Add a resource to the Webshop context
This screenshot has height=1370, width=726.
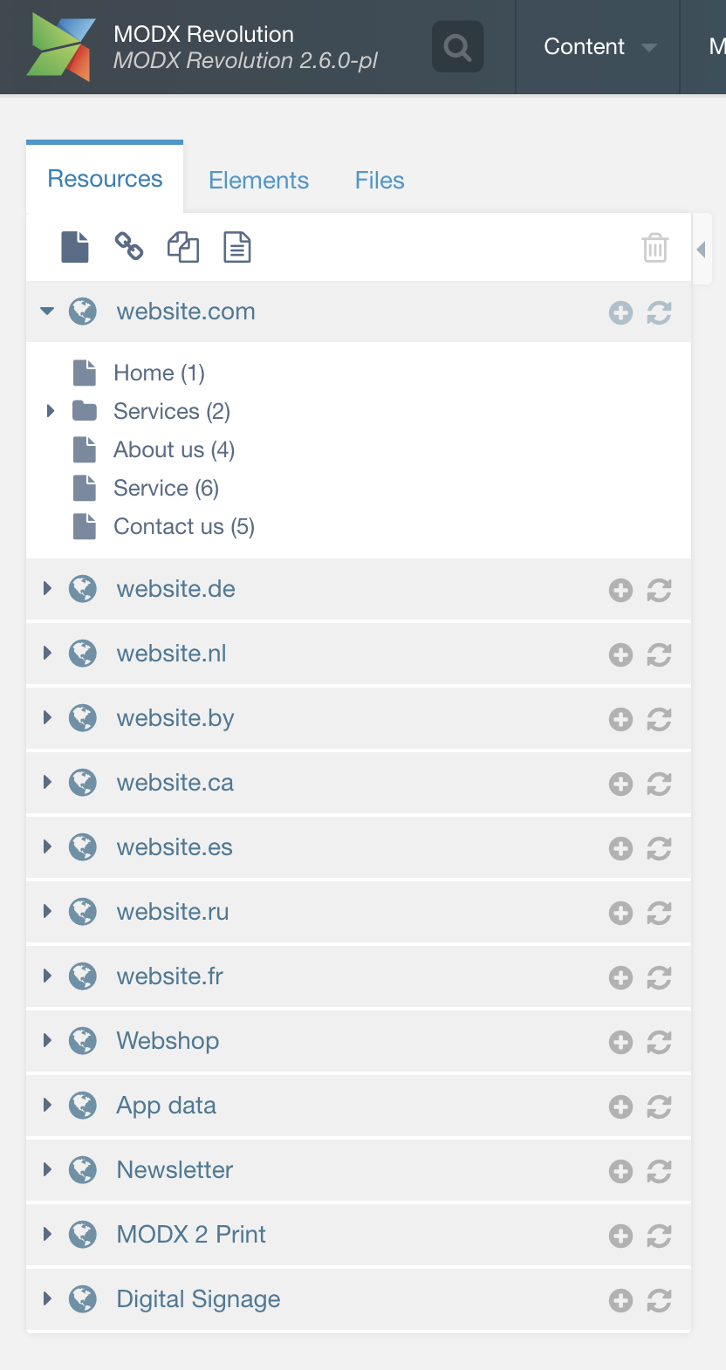tap(620, 1043)
